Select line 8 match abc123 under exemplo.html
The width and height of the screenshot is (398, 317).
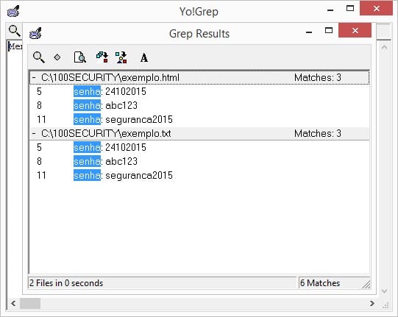click(x=199, y=105)
